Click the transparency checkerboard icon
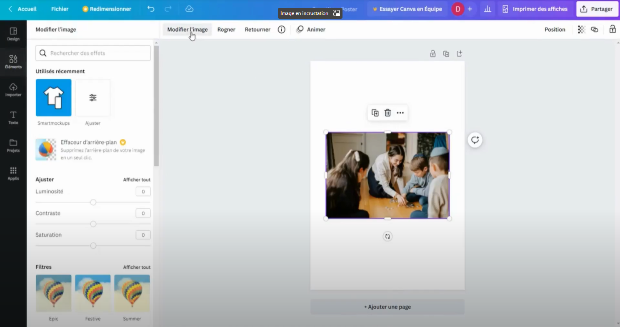The height and width of the screenshot is (327, 620). tap(581, 30)
